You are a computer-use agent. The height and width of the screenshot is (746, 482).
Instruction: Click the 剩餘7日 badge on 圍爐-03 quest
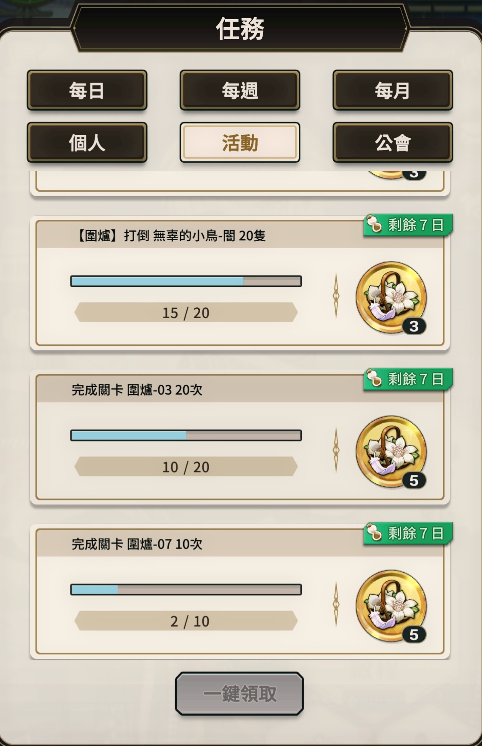click(408, 380)
